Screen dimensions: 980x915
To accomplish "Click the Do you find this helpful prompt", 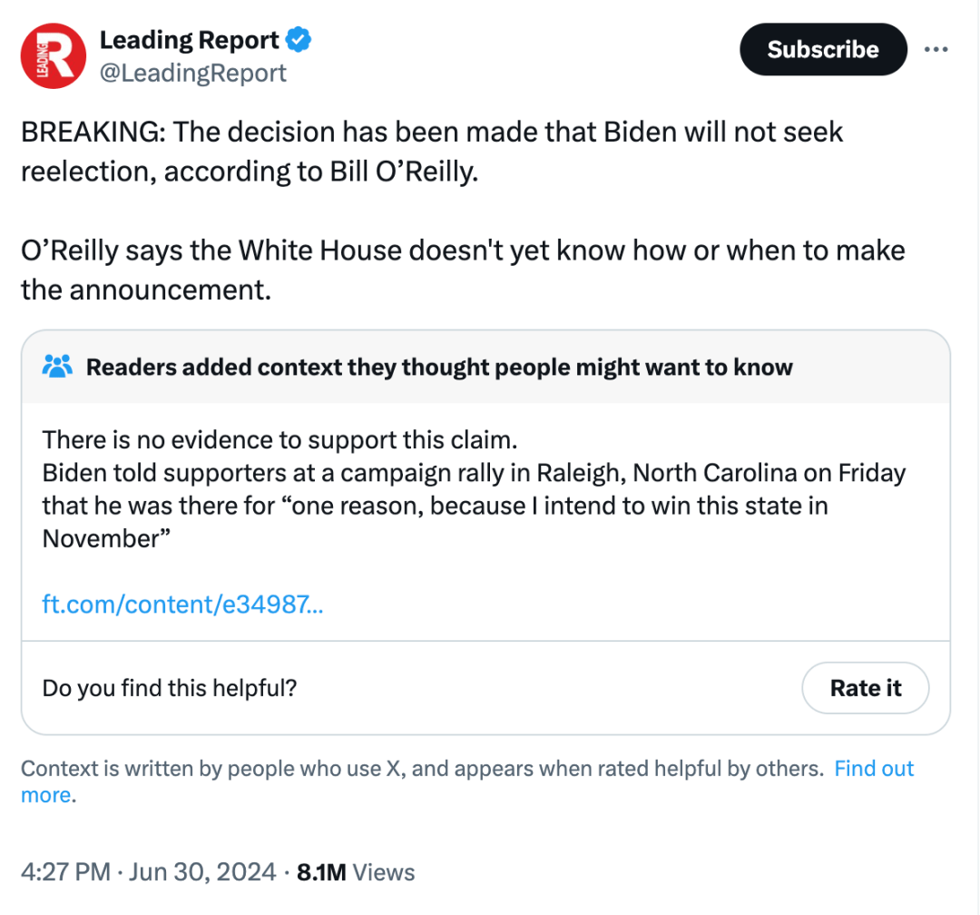I will [x=170, y=688].
